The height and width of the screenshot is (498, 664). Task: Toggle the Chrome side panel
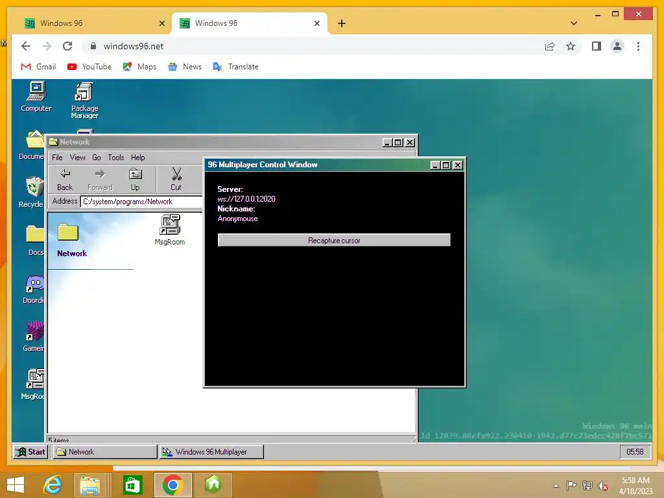pos(597,46)
